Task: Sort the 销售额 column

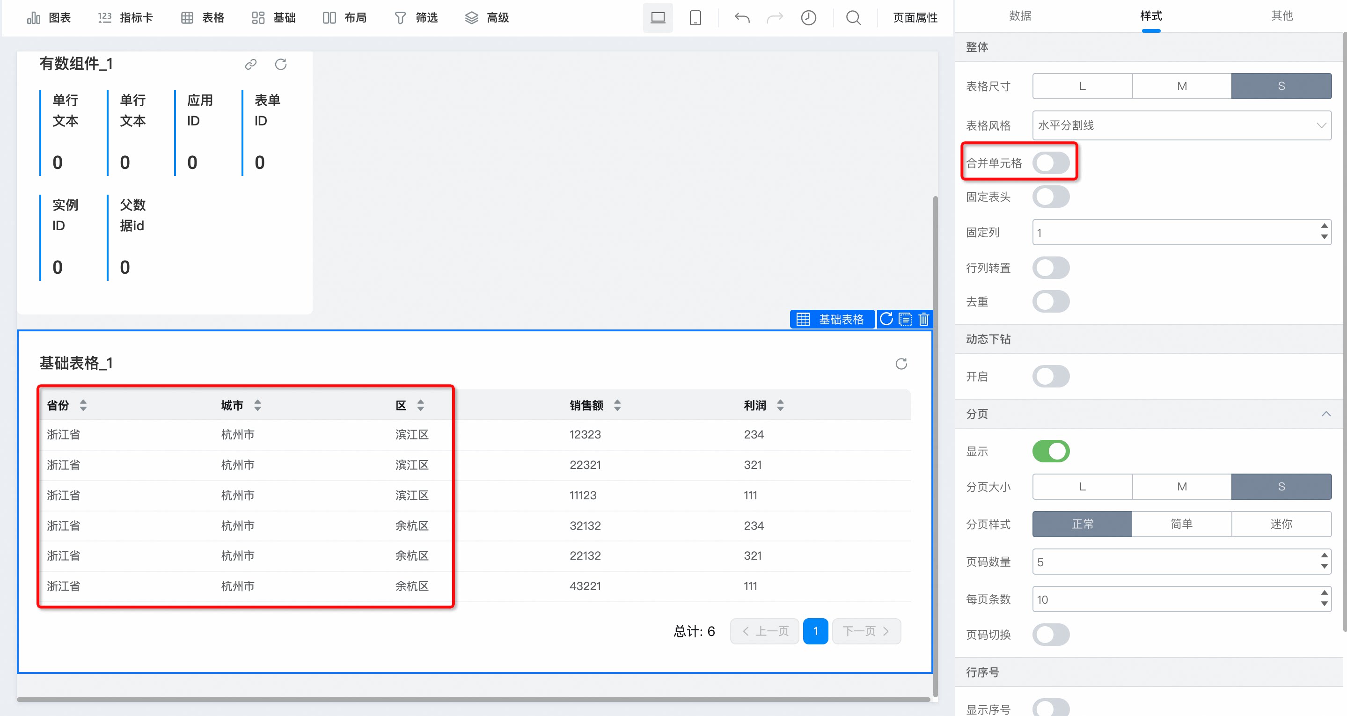Action: click(x=617, y=405)
